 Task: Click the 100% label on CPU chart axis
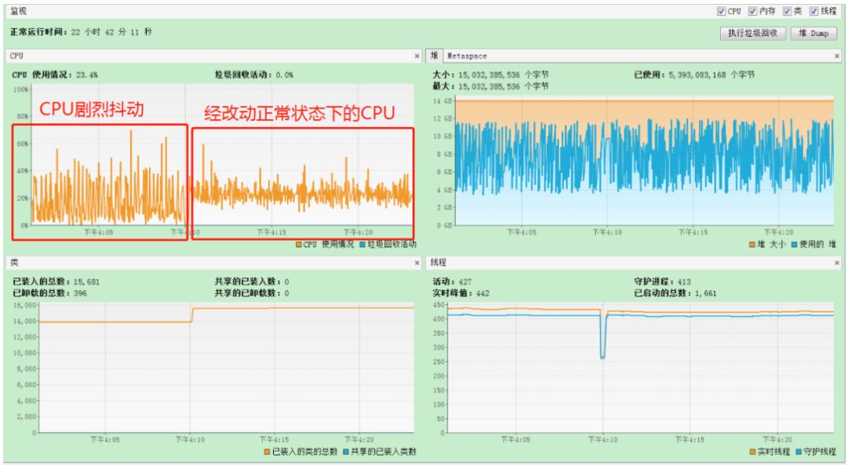tap(20, 89)
